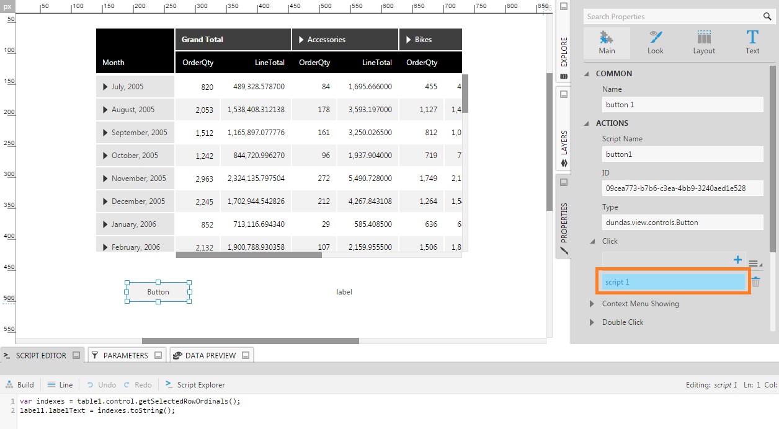Open the Look properties panel
779x429 pixels.
click(x=655, y=42)
